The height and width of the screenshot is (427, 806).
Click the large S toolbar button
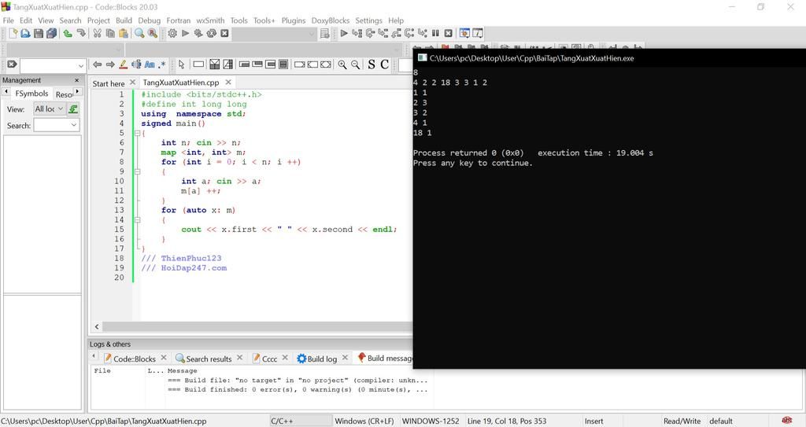point(372,64)
